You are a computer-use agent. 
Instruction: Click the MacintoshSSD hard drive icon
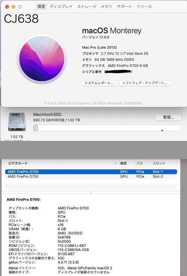[x=17, y=122]
